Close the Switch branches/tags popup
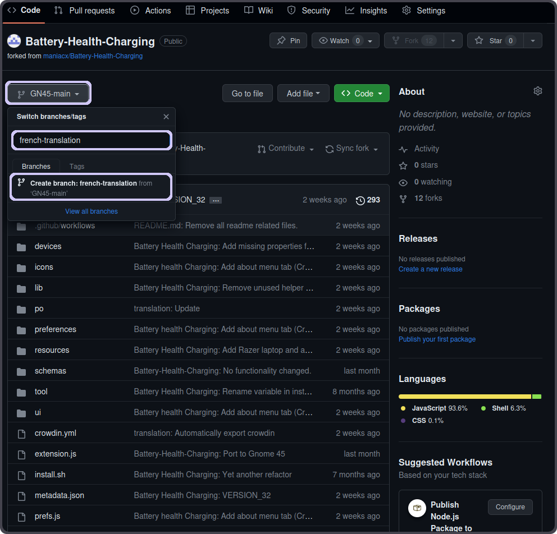Screen dimensions: 557x534 point(166,117)
